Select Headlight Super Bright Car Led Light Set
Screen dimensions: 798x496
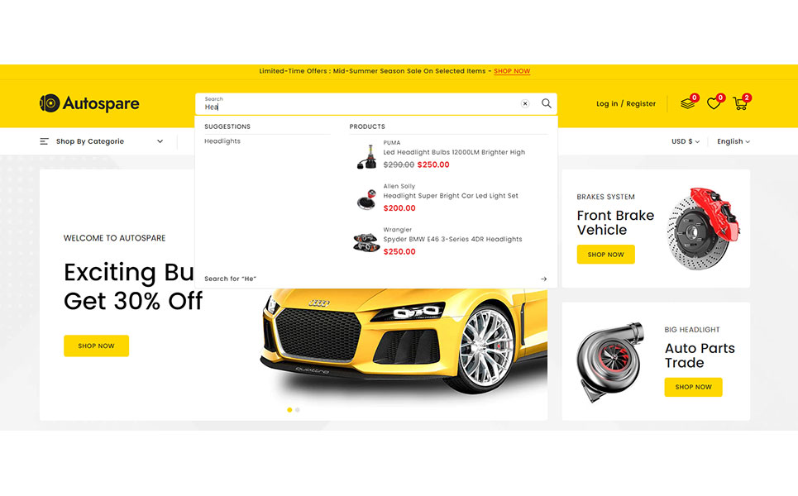pos(451,195)
